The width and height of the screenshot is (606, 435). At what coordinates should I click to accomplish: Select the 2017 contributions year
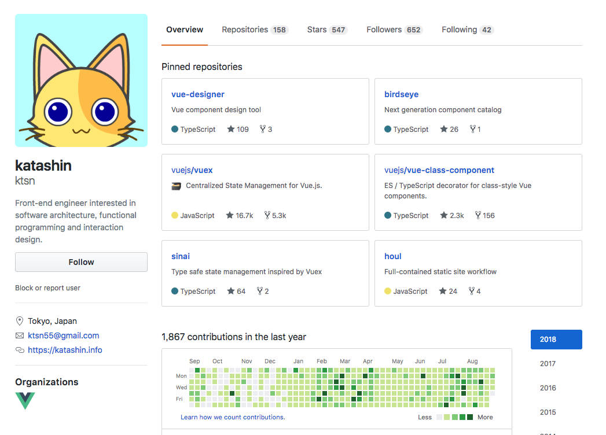click(x=548, y=363)
